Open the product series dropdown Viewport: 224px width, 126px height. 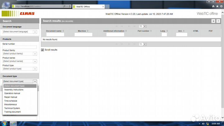click(x=35, y=61)
